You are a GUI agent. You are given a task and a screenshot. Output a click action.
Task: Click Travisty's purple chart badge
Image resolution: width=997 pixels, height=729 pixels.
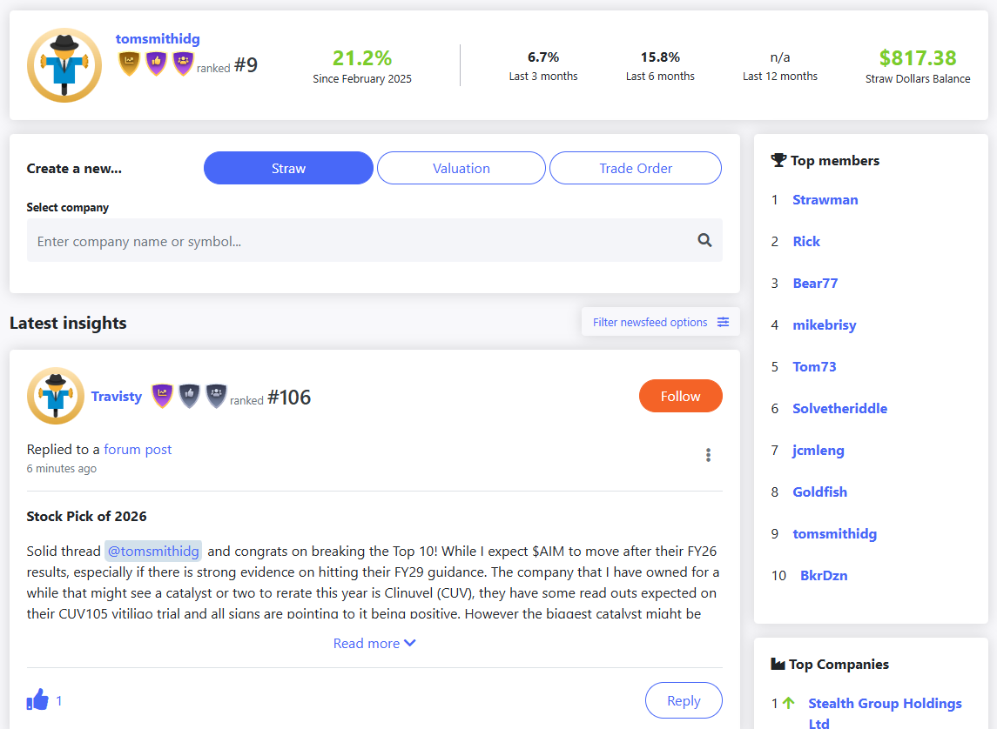[x=163, y=396]
